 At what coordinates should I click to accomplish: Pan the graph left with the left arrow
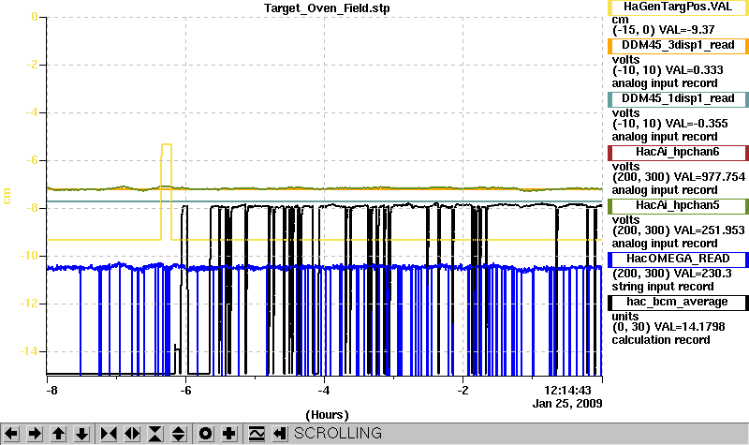[x=11, y=434]
